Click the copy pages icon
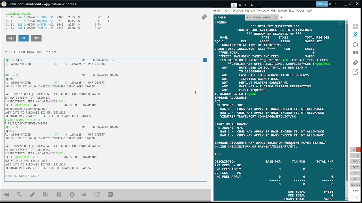This screenshot has height=203, width=362. pos(46,195)
